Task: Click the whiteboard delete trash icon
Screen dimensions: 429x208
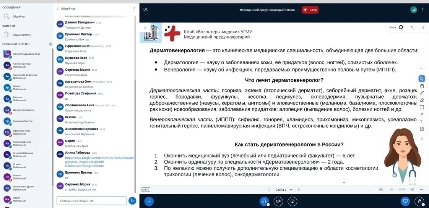Action: (x=422, y=139)
